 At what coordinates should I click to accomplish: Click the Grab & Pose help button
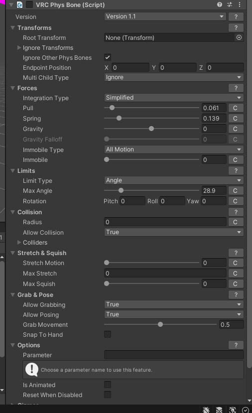(236, 295)
